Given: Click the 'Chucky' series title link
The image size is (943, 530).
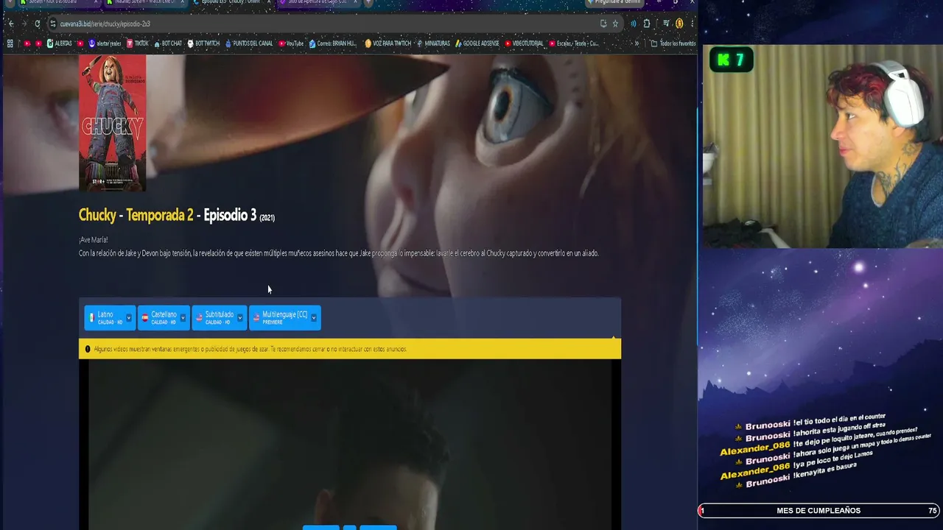Looking at the screenshot, I should [97, 215].
